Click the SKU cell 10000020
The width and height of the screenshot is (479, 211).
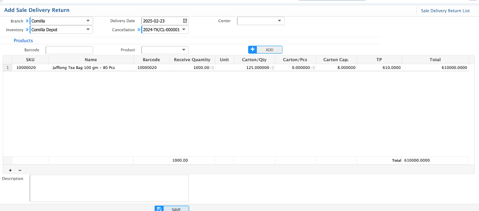click(x=26, y=68)
